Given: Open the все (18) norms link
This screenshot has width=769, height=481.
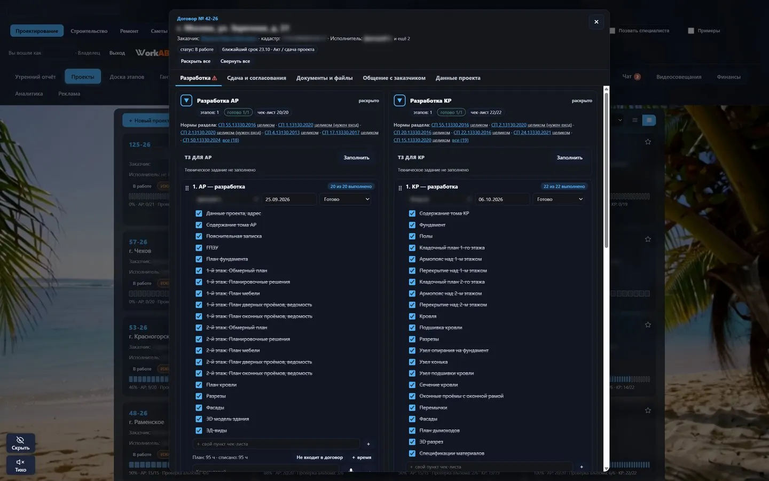Looking at the screenshot, I should [231, 140].
